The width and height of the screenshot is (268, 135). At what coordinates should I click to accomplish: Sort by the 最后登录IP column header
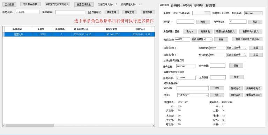click(113, 29)
